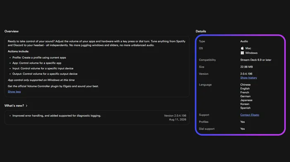The width and height of the screenshot is (290, 162).
Task: Collapse overview with Show less
Action: [14, 92]
